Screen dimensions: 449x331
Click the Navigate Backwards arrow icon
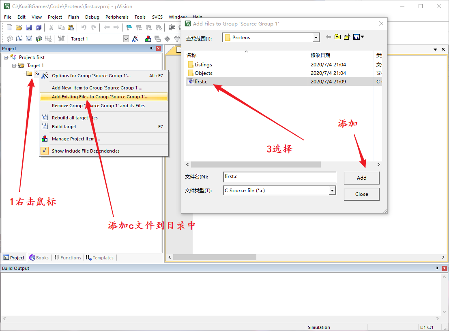point(107,28)
